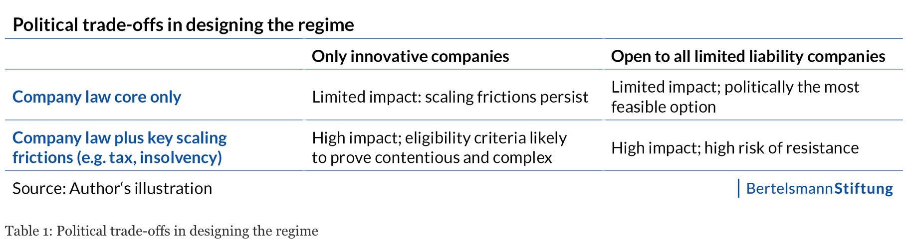Click the 'Source: Author's illustration' note

pyautogui.click(x=112, y=188)
